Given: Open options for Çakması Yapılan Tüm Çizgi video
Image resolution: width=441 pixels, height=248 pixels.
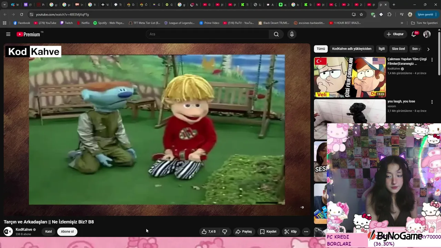Looking at the screenshot, I should coord(432,60).
